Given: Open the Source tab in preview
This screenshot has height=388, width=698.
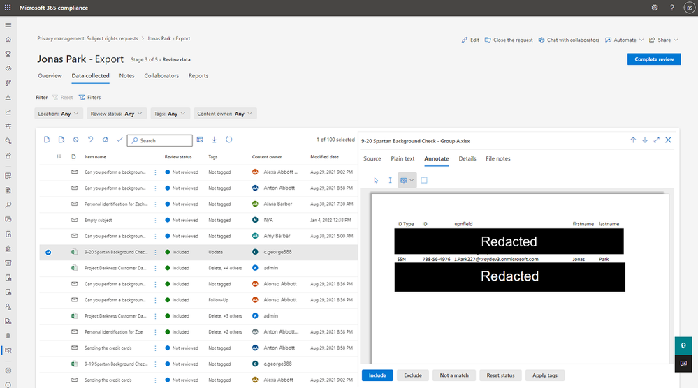Looking at the screenshot, I should pyautogui.click(x=372, y=158).
